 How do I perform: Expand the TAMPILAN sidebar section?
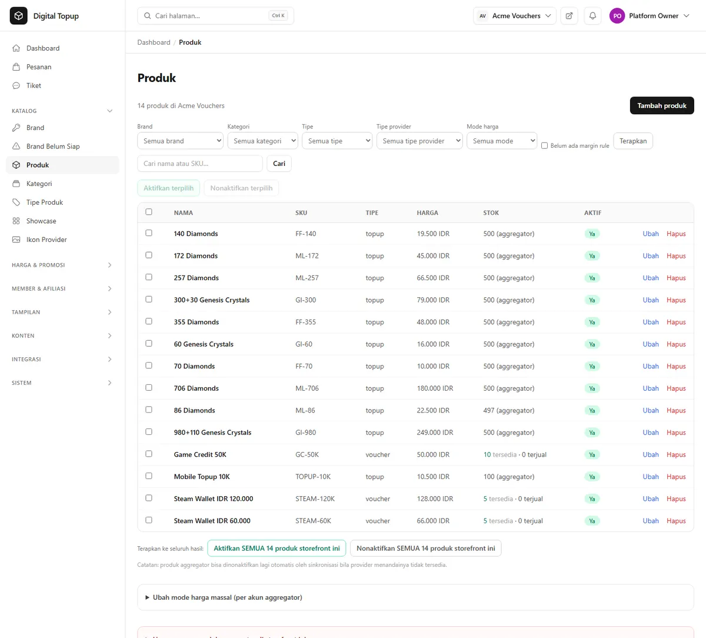pyautogui.click(x=62, y=312)
